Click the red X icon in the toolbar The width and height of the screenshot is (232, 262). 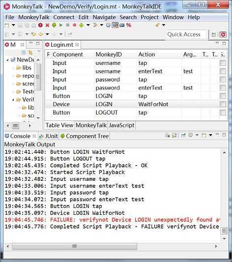tap(48, 25)
